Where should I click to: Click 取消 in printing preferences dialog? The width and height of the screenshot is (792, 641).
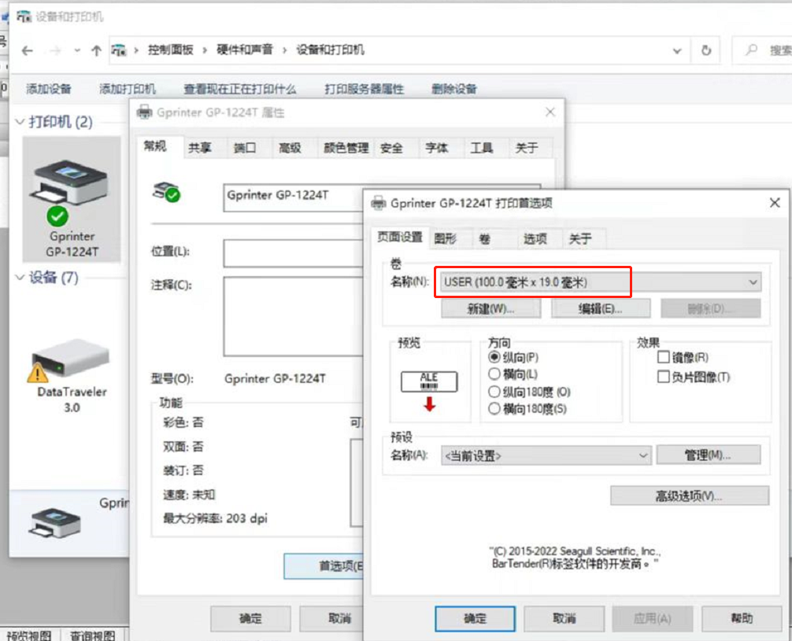tap(564, 618)
